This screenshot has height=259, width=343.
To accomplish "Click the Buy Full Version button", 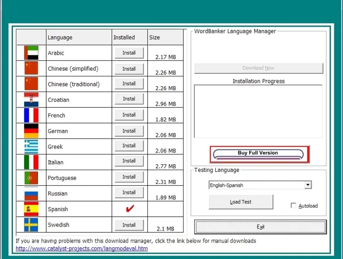I will coord(260,154).
